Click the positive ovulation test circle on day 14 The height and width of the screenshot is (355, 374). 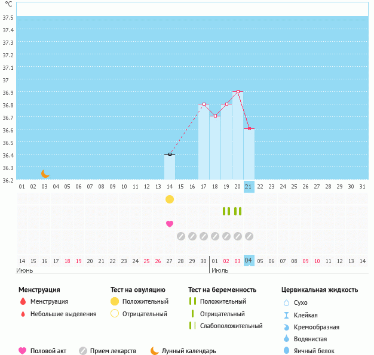coord(170,199)
